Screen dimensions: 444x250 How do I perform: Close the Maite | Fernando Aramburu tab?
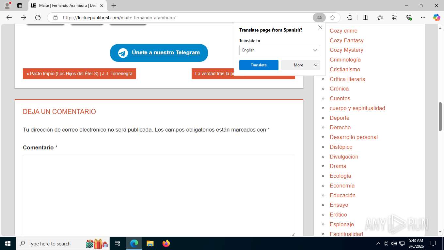click(102, 6)
